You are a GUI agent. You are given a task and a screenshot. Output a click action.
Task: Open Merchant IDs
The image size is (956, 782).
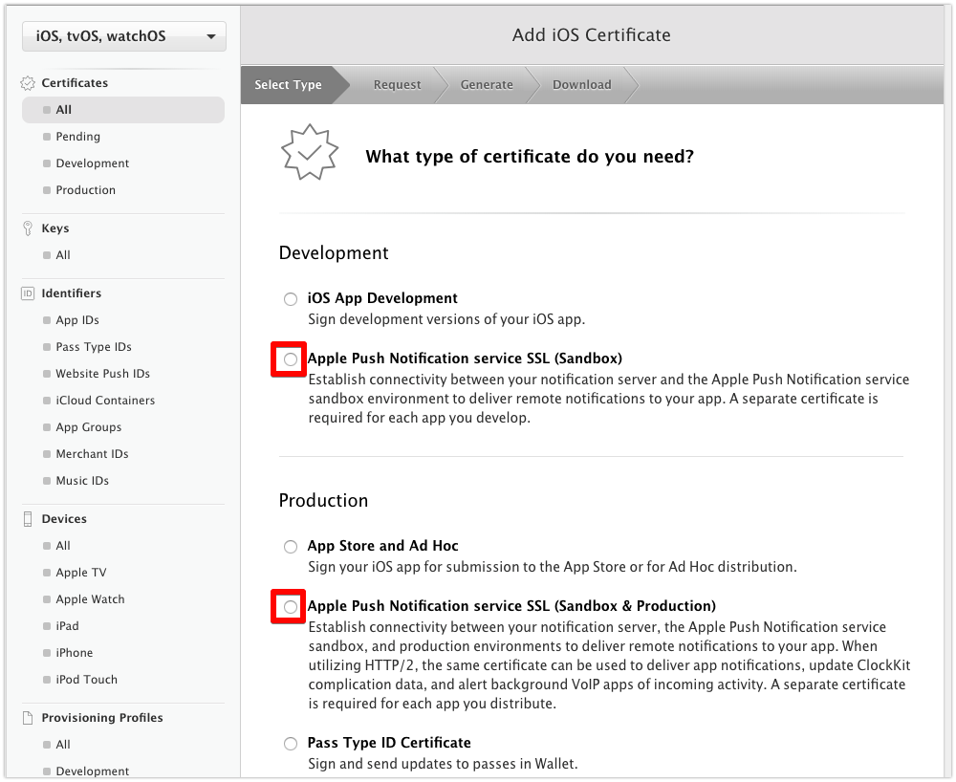[x=92, y=454]
